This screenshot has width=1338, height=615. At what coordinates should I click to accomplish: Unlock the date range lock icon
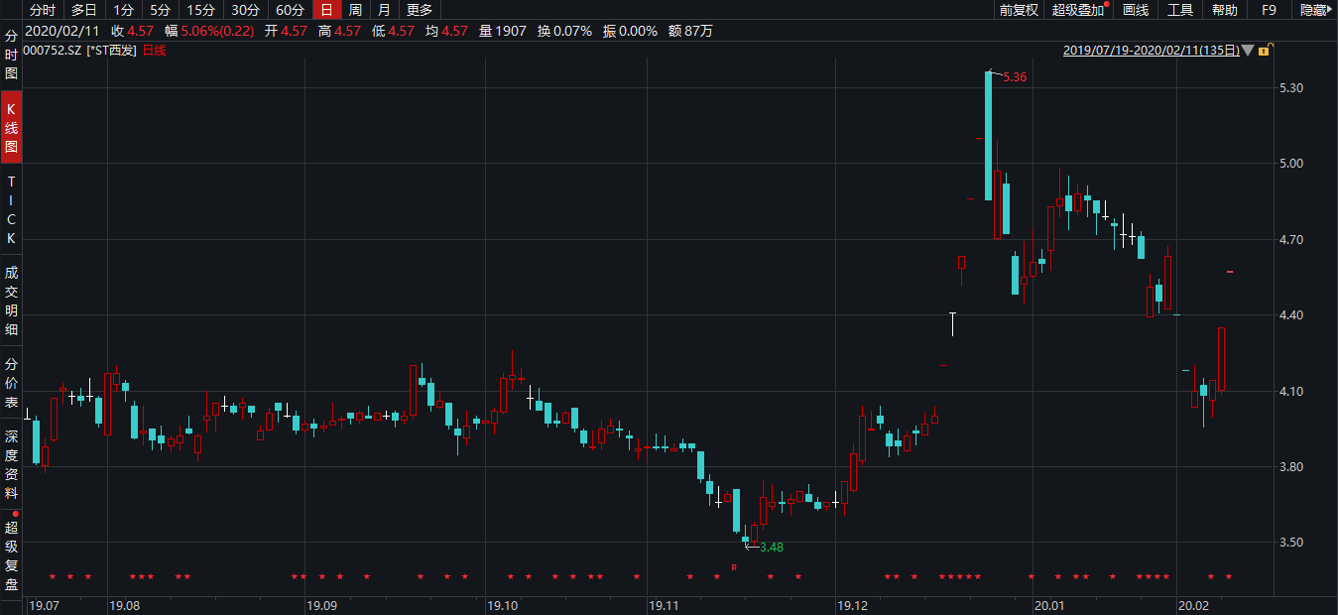[x=1268, y=50]
